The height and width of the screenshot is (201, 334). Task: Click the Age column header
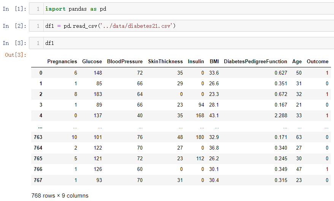297,62
